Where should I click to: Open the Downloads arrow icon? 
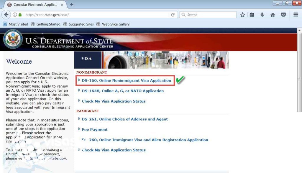click(262, 15)
